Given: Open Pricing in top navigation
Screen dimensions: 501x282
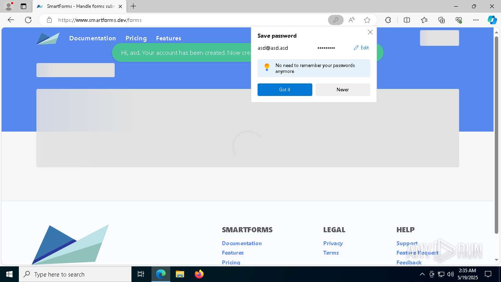Looking at the screenshot, I should point(136,38).
